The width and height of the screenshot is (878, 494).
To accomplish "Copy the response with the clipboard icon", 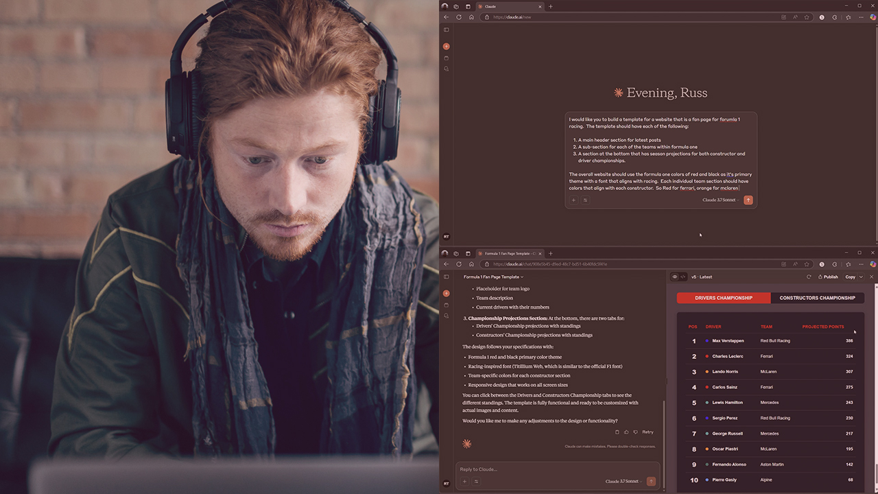I will (x=617, y=432).
